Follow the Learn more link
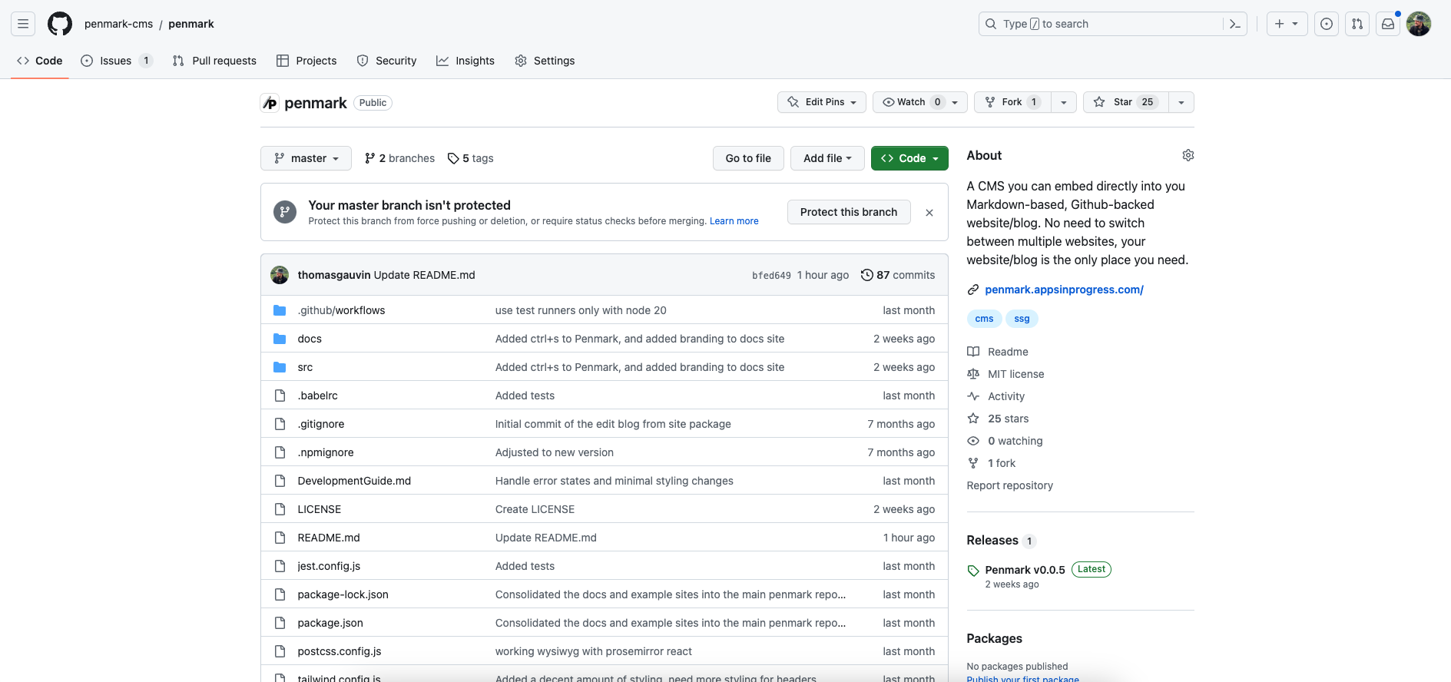This screenshot has height=682, width=1451. [734, 221]
